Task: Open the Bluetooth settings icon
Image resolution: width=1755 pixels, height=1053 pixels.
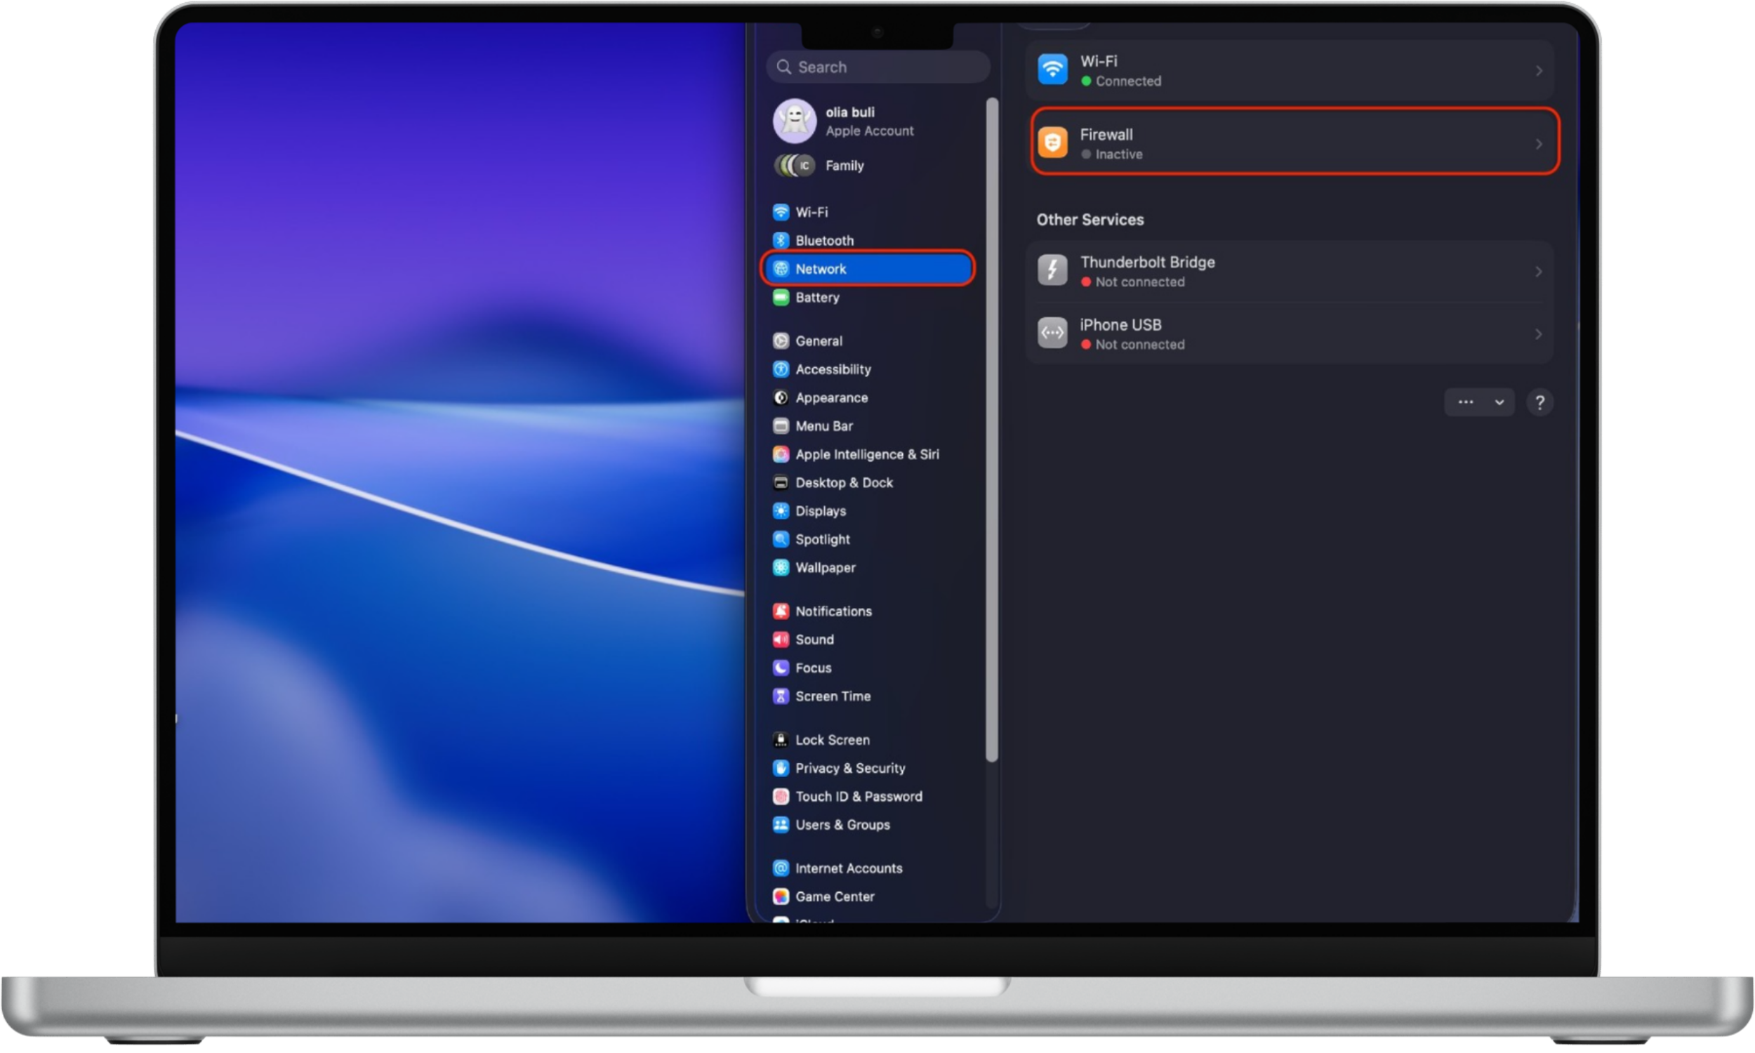Action: click(781, 240)
